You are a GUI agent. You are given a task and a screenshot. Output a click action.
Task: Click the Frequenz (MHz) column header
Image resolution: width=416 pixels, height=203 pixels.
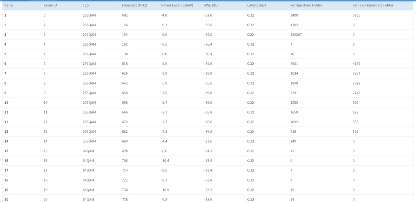click(x=134, y=5)
